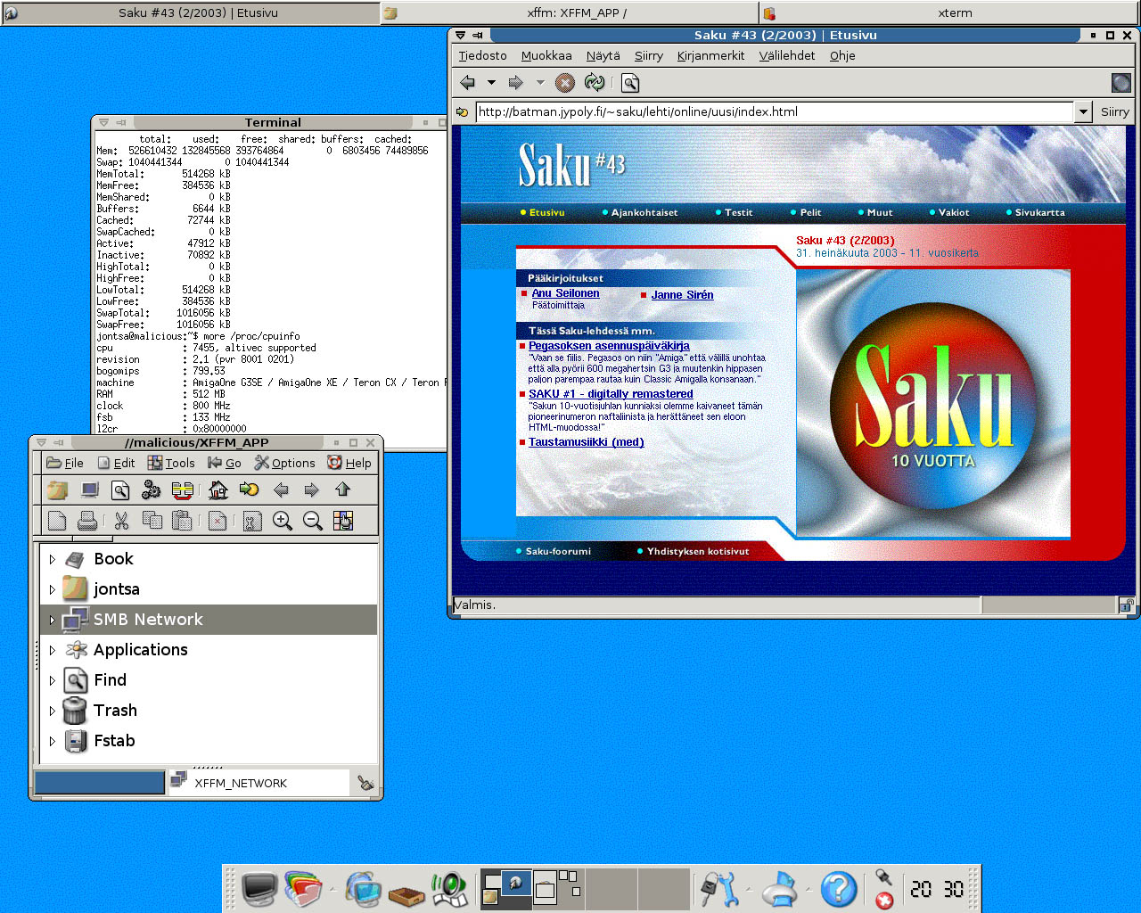
Task: Click the scissors cut icon in XFFM
Action: (x=122, y=521)
